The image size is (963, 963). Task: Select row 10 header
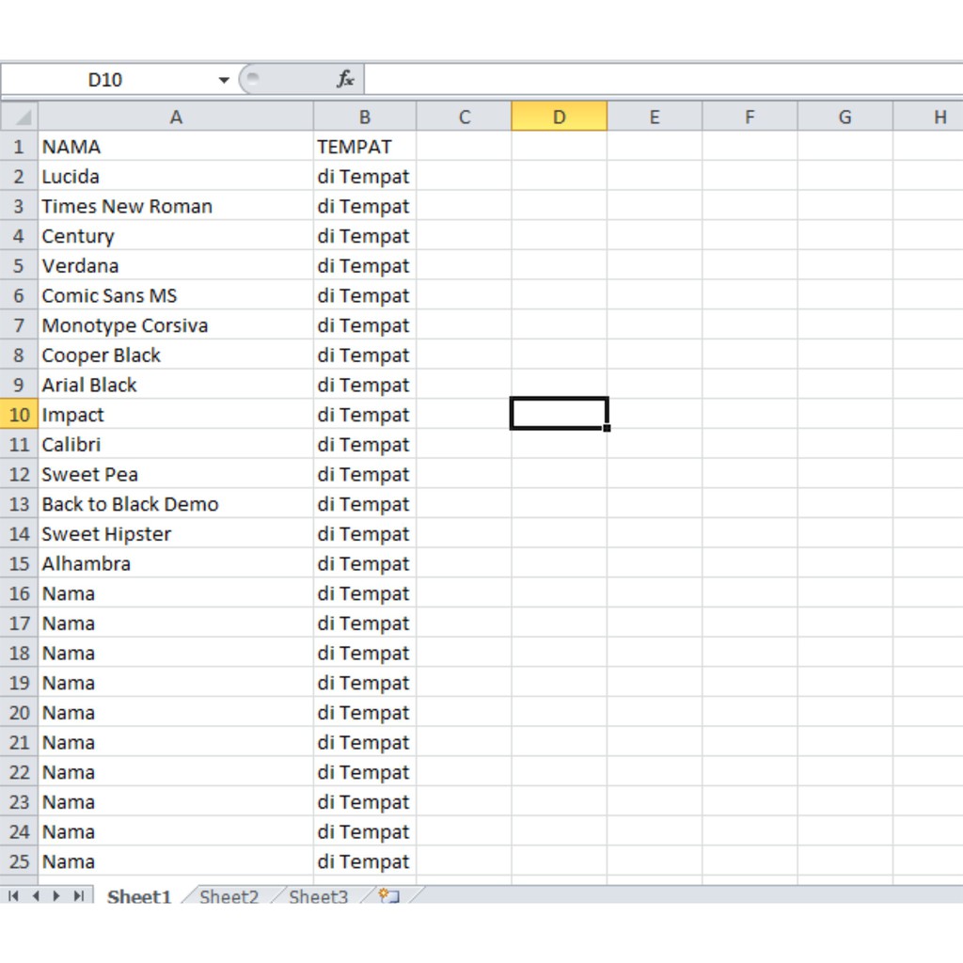pos(20,415)
